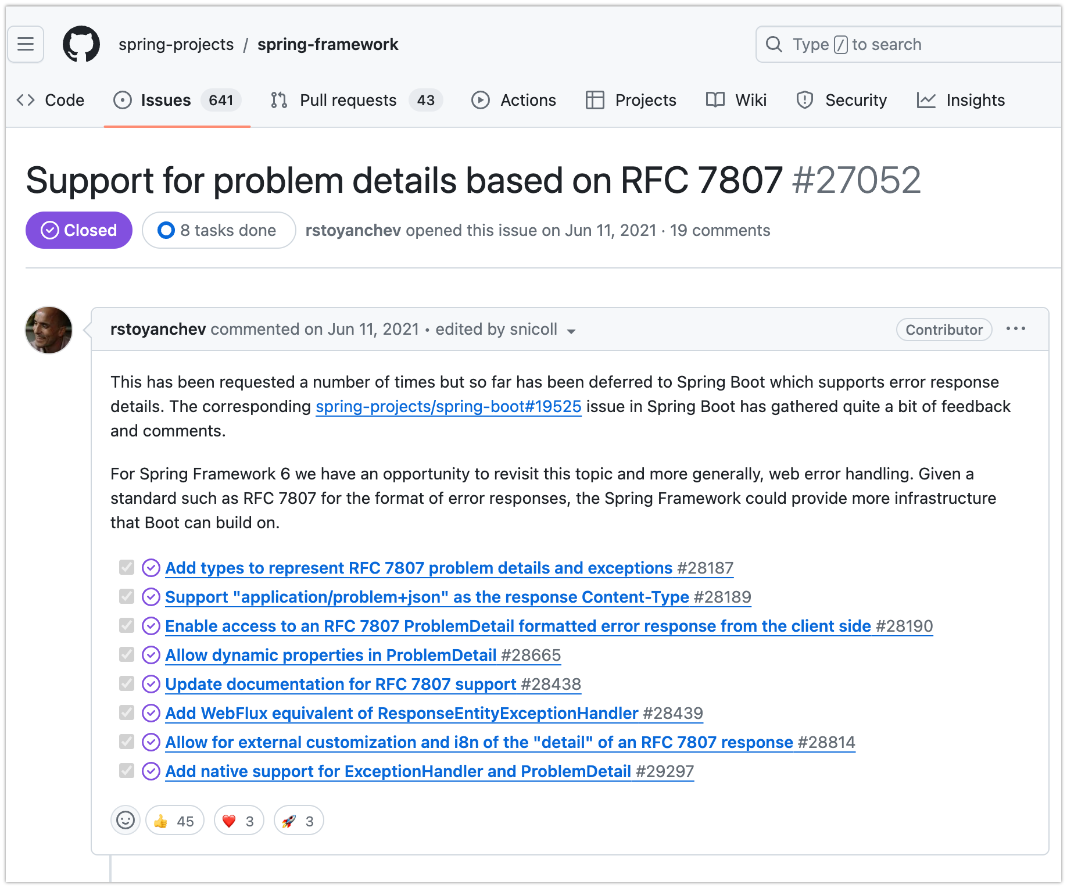Click the issue number #27052 in title

[856, 180]
